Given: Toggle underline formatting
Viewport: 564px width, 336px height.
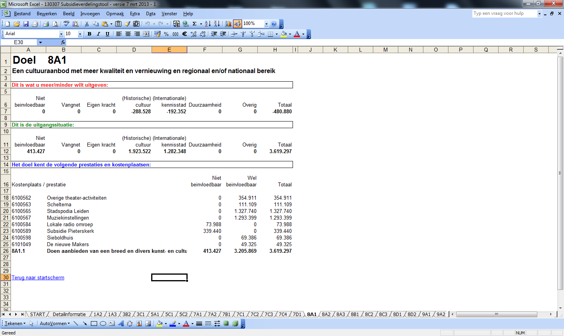Looking at the screenshot, I should 107,34.
